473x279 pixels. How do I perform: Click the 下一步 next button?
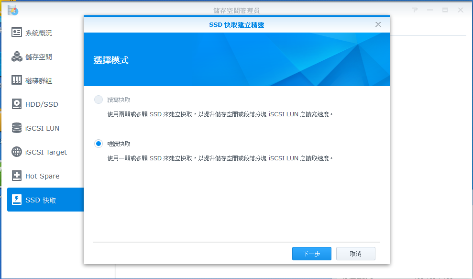tap(312, 254)
